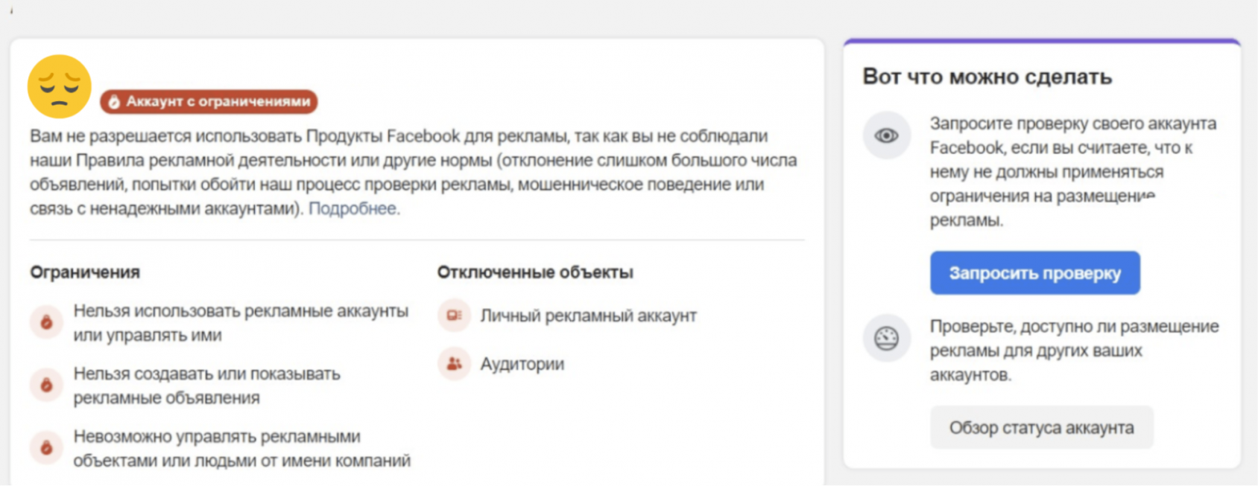Click text 'Невозможно управлять рекламными объектами'

click(x=241, y=449)
